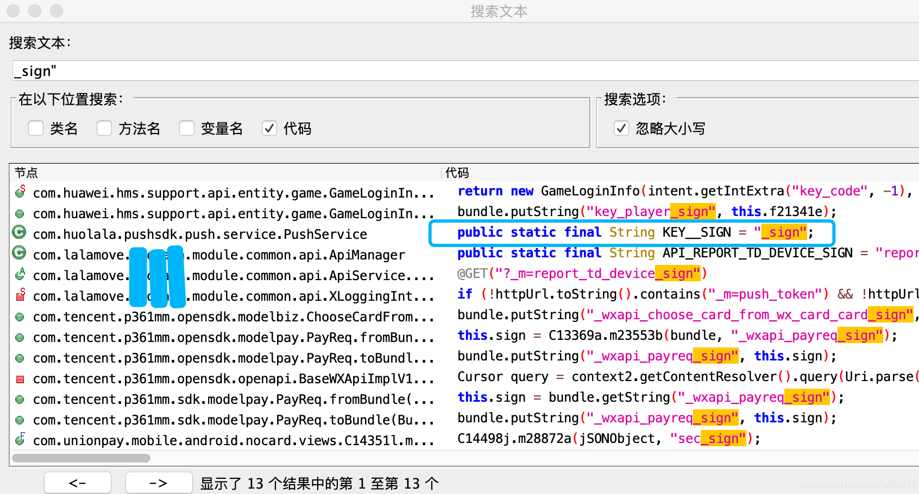Image resolution: width=919 pixels, height=494 pixels.
Task: Click the @GET report_td_device_sign code line
Action: [x=582, y=274]
